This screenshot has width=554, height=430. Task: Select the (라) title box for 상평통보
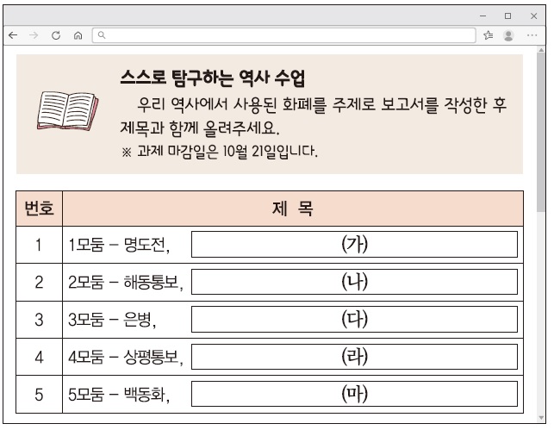click(x=353, y=356)
